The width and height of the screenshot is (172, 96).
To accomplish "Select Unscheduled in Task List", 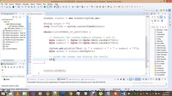I will (x=161, y=73).
